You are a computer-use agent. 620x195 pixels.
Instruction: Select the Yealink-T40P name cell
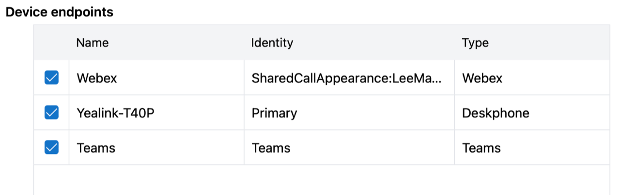coord(115,113)
